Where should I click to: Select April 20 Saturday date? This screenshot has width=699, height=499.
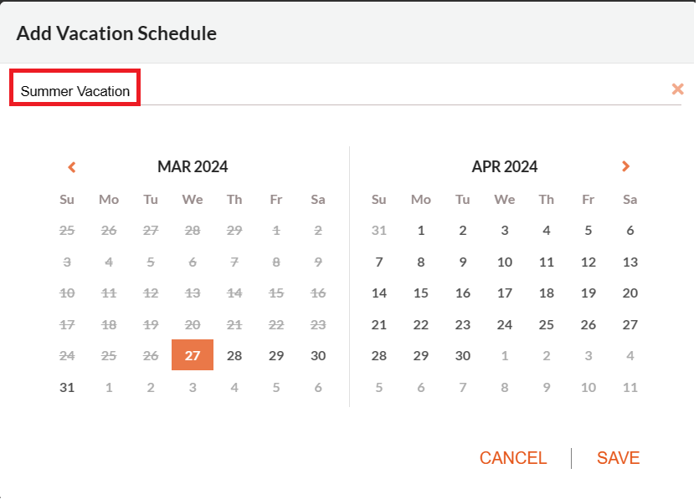[x=630, y=293]
